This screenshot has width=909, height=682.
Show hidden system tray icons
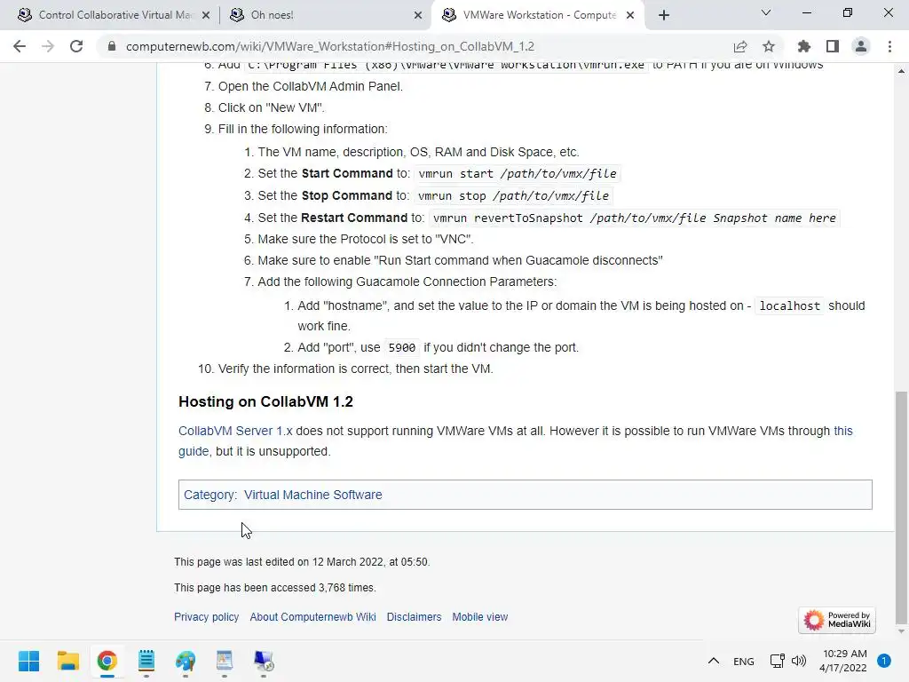[x=714, y=661]
